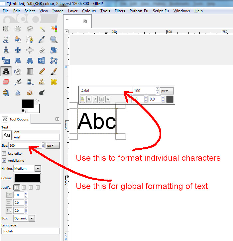Pick the Bucket Fill tool
The image size is (233, 241).
coord(18,71)
